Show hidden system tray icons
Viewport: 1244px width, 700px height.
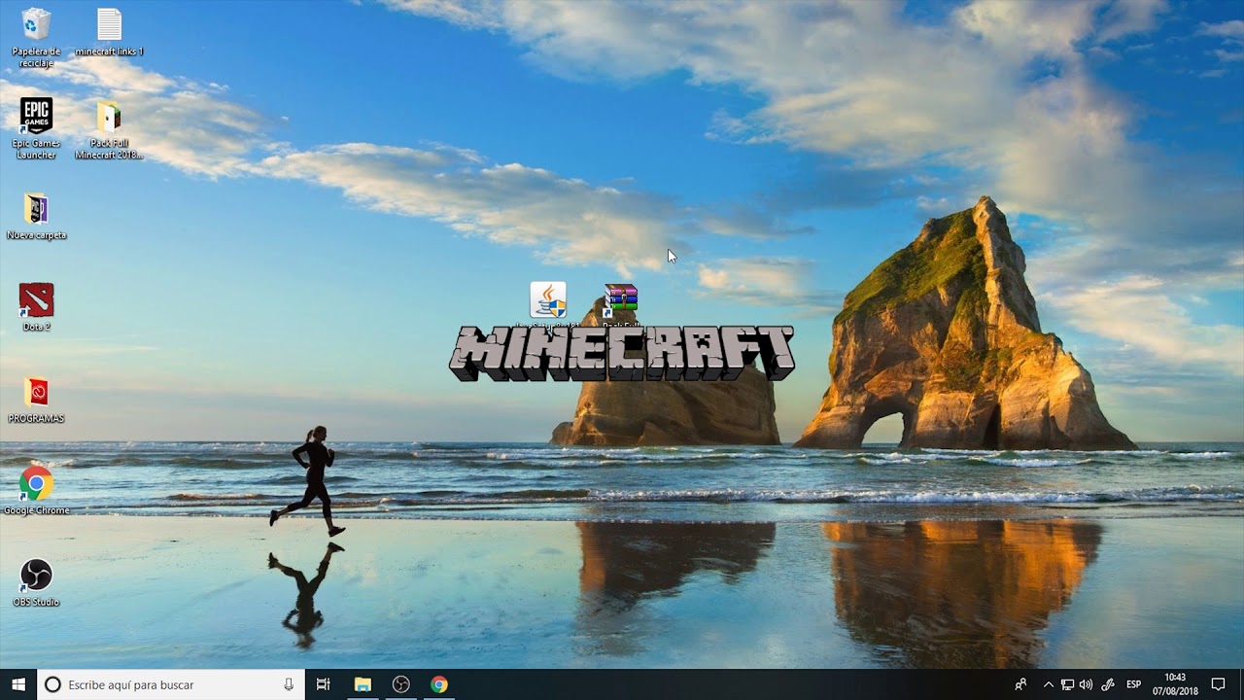click(x=1048, y=684)
